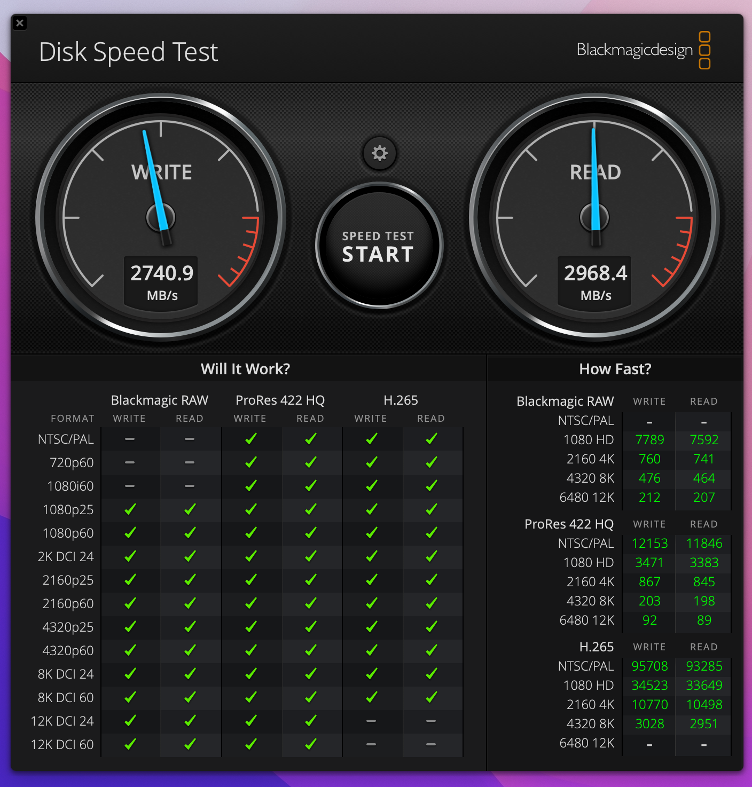Image resolution: width=752 pixels, height=787 pixels.
Task: Click H.265 write checkmark for 8K DCI 60
Action: (x=372, y=697)
